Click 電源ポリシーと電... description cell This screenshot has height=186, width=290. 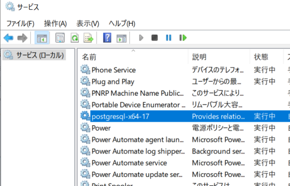coord(217,128)
